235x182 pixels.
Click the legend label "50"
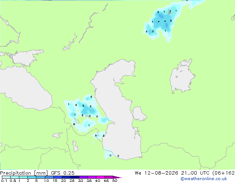tap(115, 181)
